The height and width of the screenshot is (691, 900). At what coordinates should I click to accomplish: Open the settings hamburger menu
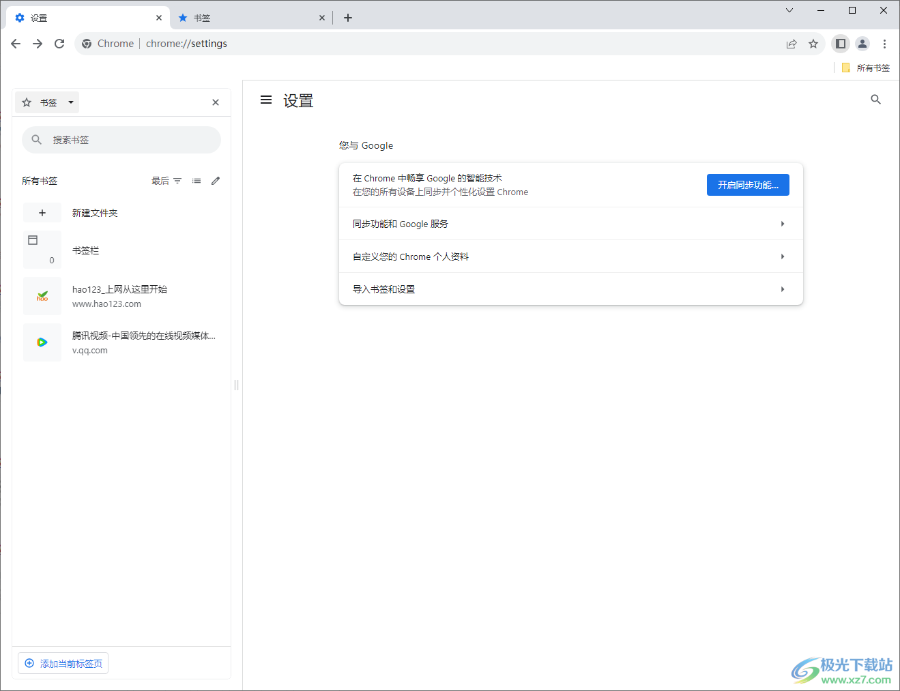click(266, 100)
